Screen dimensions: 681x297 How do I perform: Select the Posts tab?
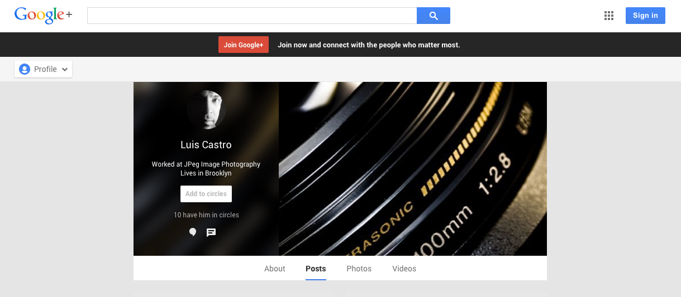pyautogui.click(x=316, y=269)
